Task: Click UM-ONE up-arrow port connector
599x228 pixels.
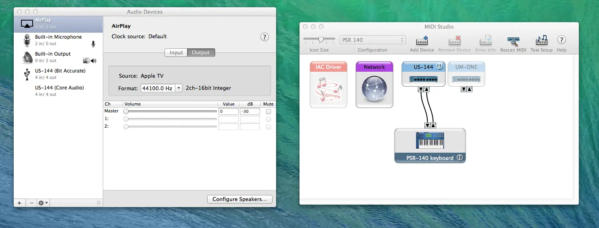Action: (470, 89)
